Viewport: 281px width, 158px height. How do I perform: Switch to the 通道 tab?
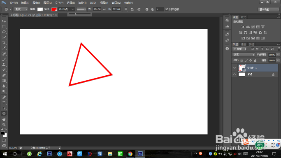pyautogui.click(x=244, y=44)
